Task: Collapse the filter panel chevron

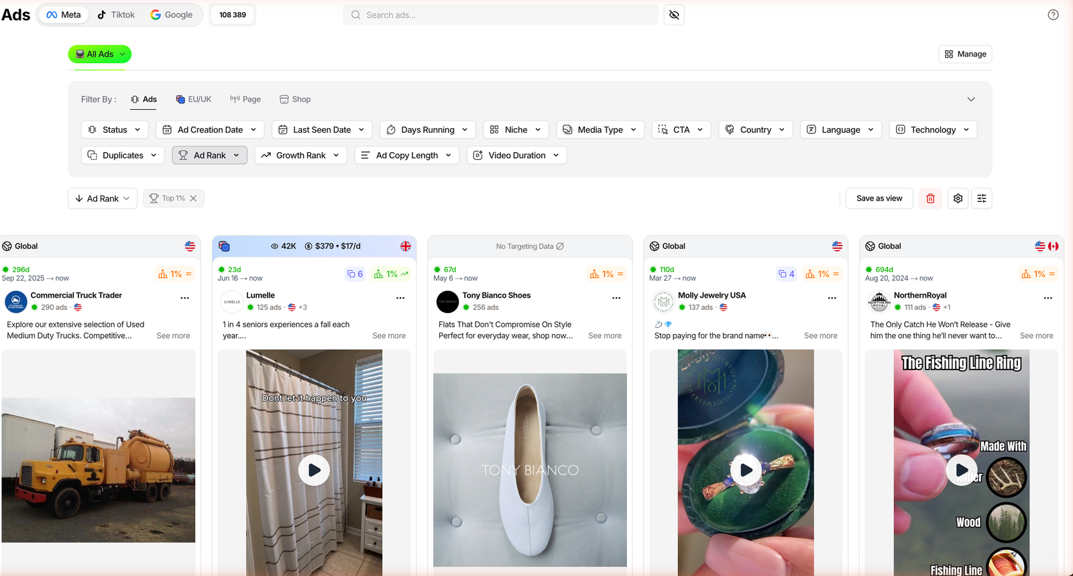Action: (971, 99)
